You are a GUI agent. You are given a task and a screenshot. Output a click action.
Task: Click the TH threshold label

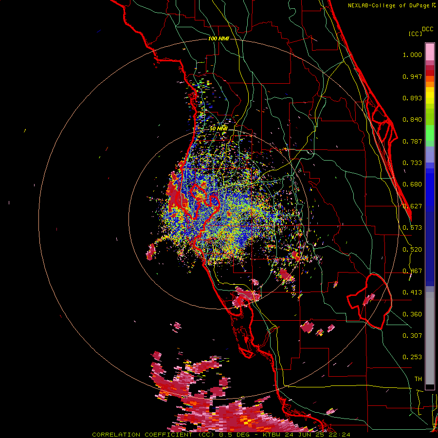[418, 379]
